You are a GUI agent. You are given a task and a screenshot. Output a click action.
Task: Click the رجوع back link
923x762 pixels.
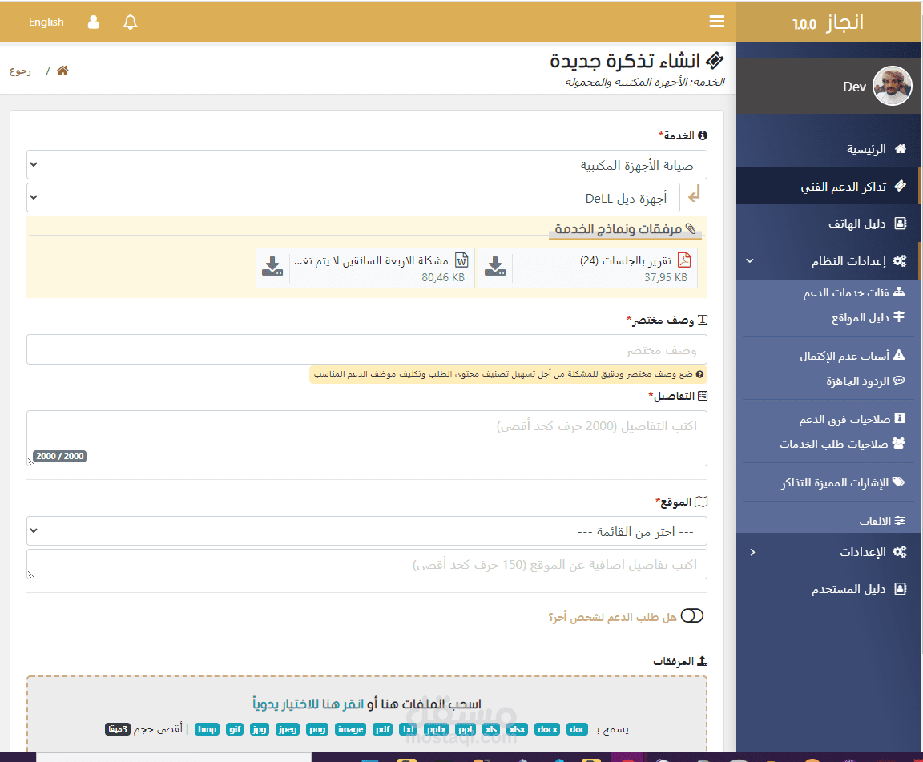21,71
